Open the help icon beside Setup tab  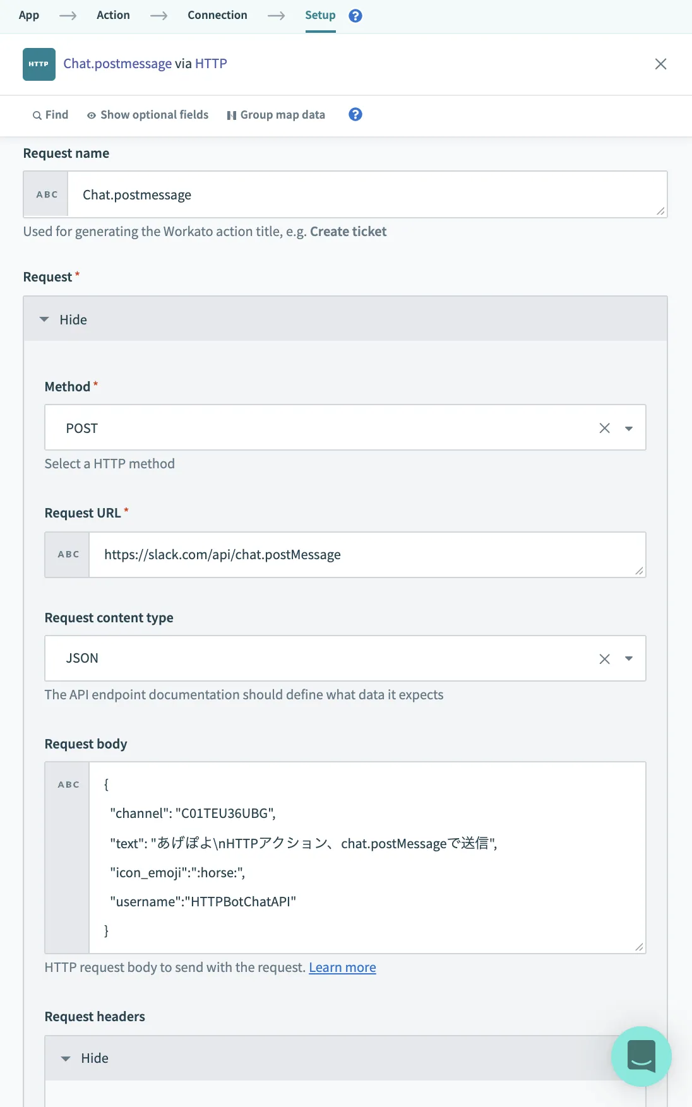[x=355, y=16]
